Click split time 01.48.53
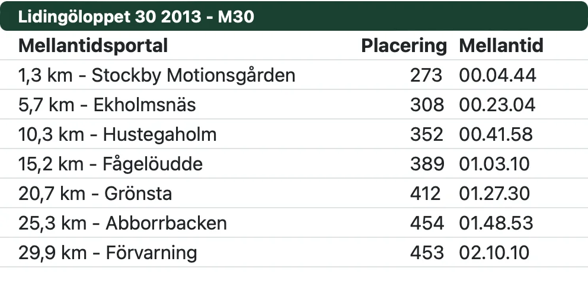The width and height of the screenshot is (588, 284). tap(496, 223)
